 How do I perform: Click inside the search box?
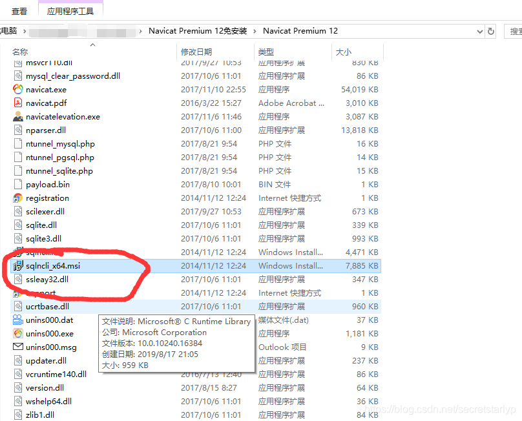pos(514,30)
